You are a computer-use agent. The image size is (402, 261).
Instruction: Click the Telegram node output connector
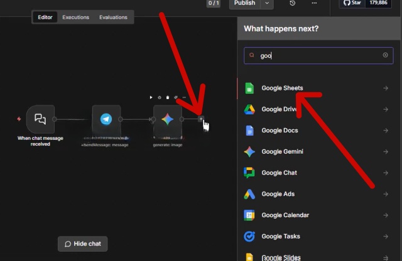(121, 119)
